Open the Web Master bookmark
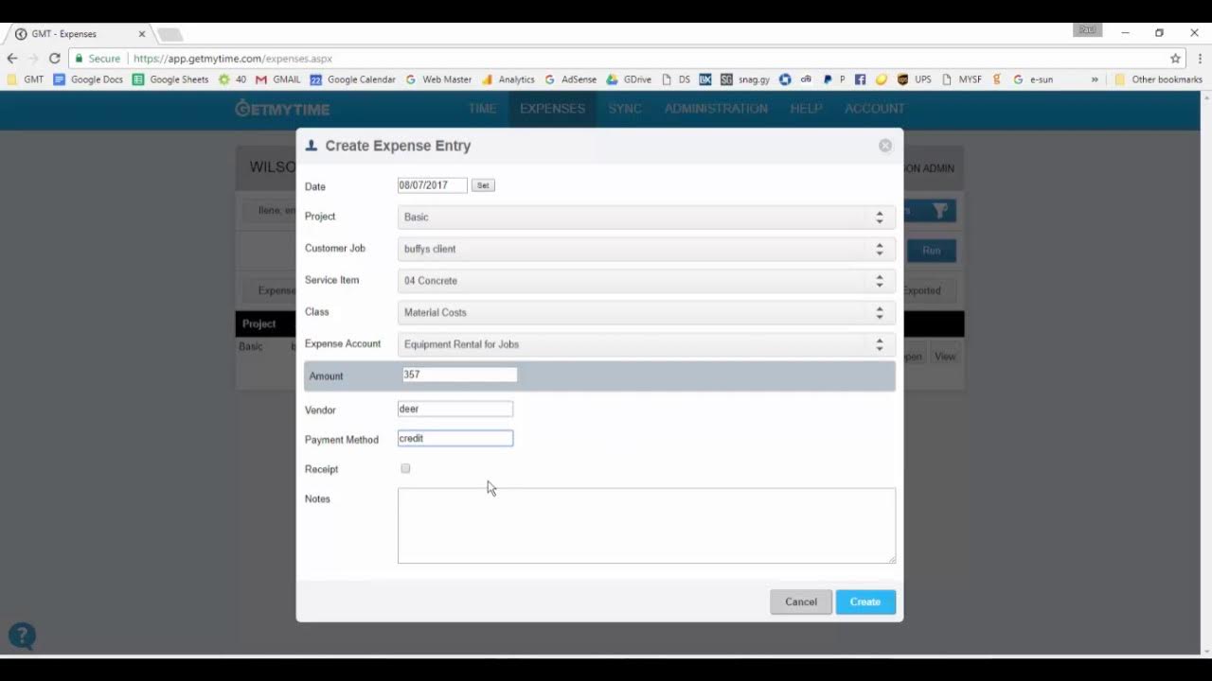 pyautogui.click(x=438, y=79)
